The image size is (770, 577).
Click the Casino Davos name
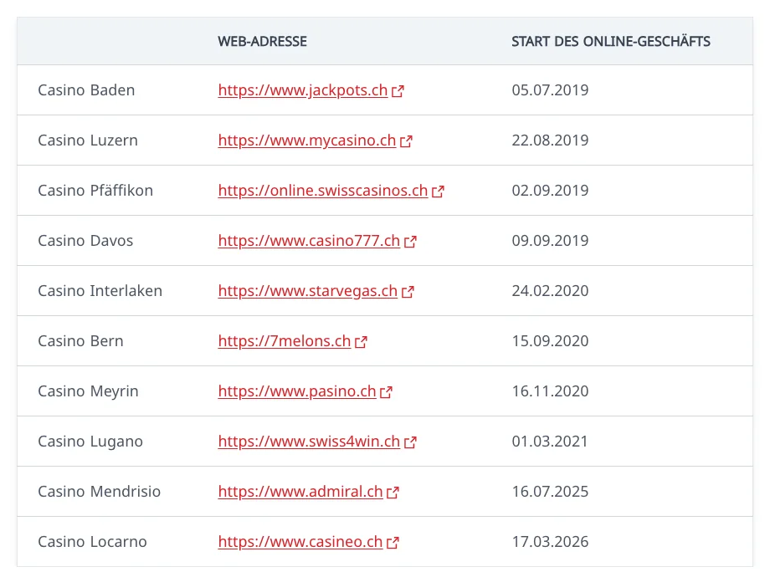pos(85,241)
